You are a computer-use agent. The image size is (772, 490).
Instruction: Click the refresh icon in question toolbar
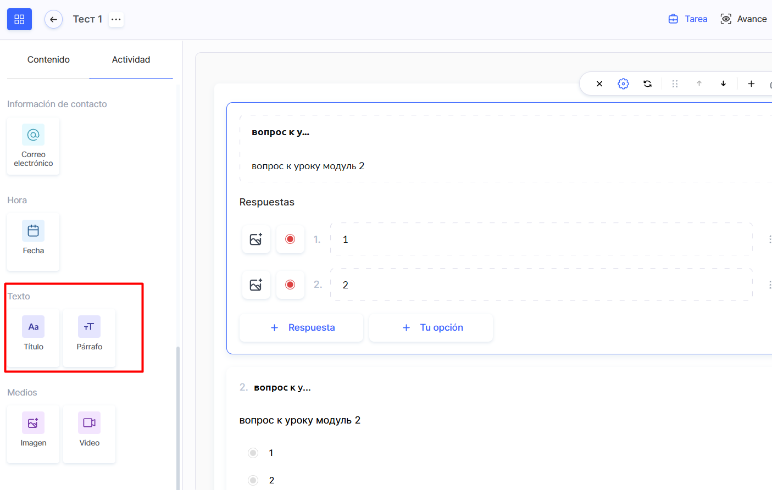click(647, 83)
